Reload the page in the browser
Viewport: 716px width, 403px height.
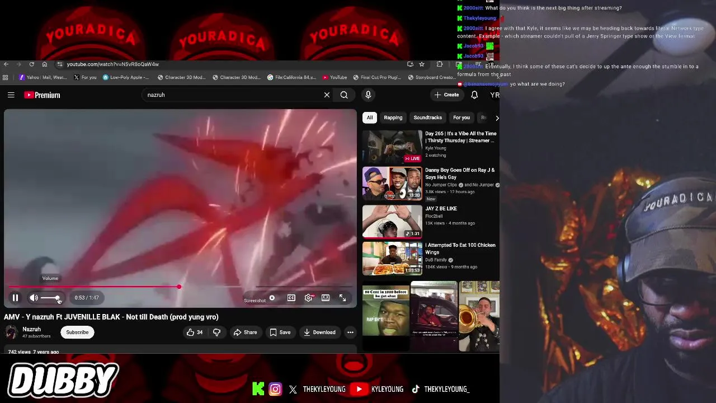[x=31, y=64]
